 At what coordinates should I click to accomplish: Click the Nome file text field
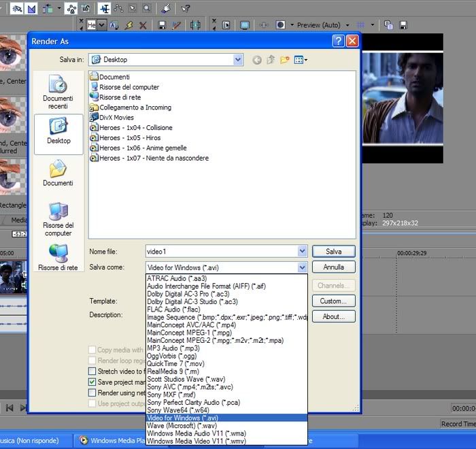coord(222,251)
